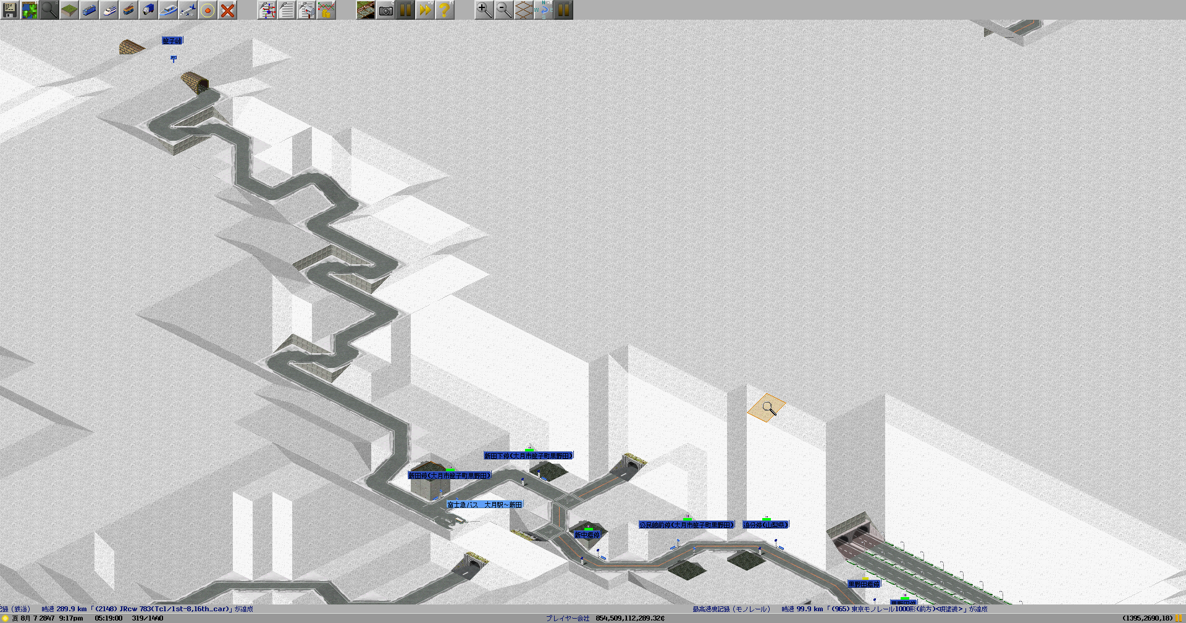
Task: Select the magnifier inspection tool
Action: click(x=49, y=10)
